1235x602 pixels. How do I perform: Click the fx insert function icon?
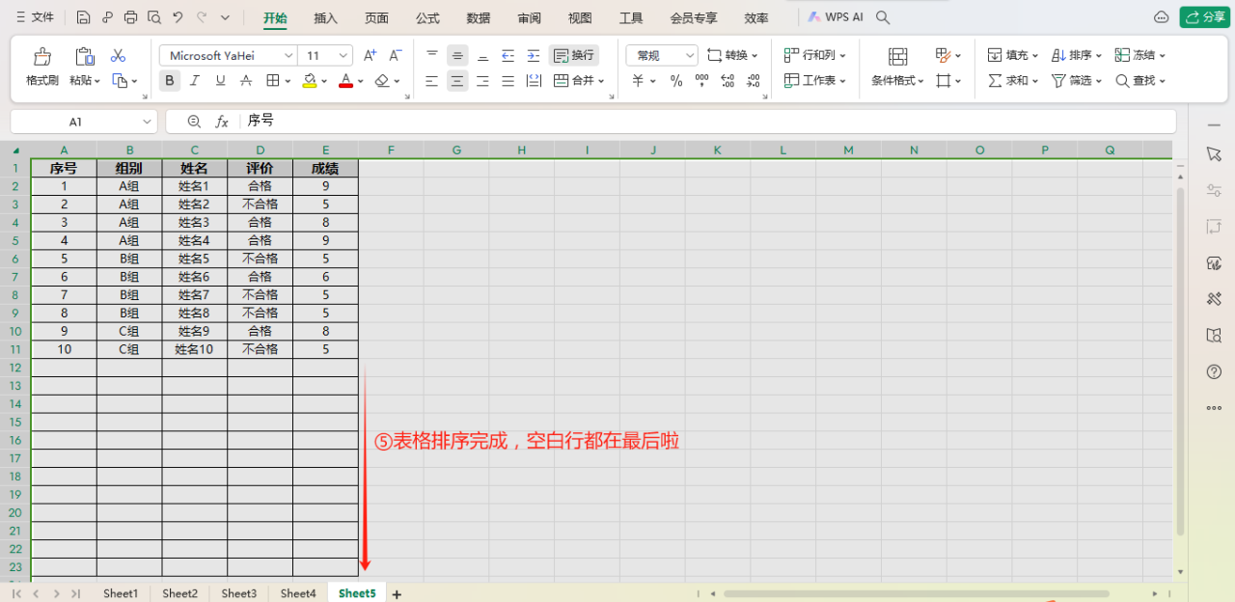point(222,122)
